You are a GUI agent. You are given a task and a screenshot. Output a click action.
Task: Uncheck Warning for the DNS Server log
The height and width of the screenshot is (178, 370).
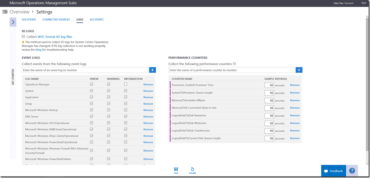108,116
